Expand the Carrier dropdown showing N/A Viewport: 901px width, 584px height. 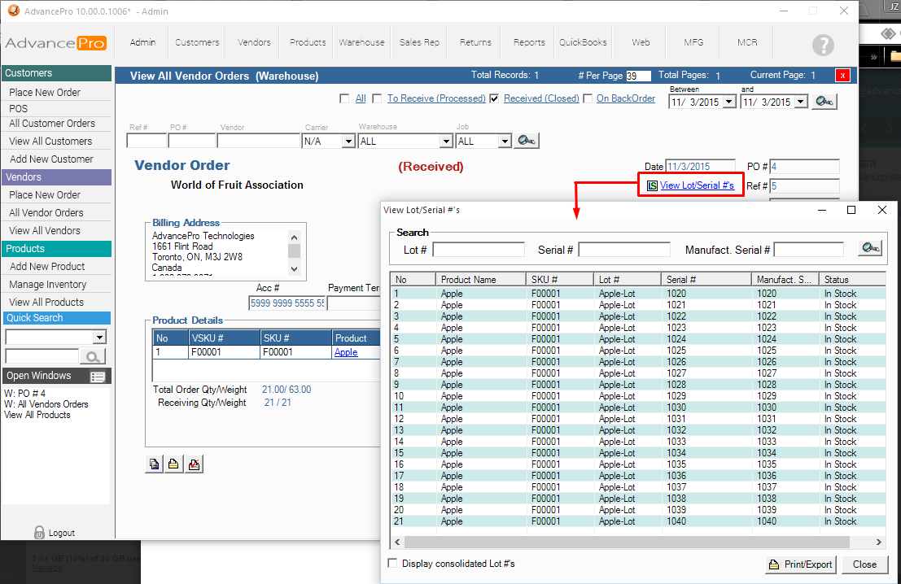pyautogui.click(x=348, y=142)
